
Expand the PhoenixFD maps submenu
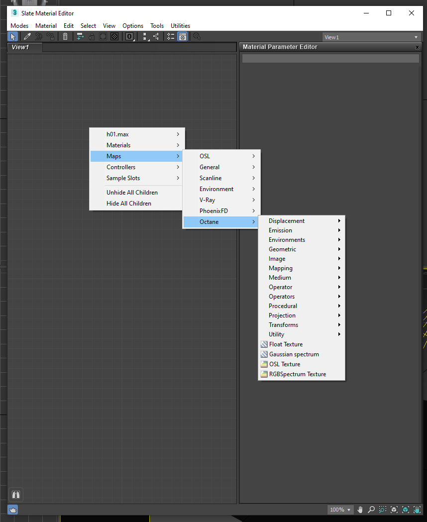(221, 211)
